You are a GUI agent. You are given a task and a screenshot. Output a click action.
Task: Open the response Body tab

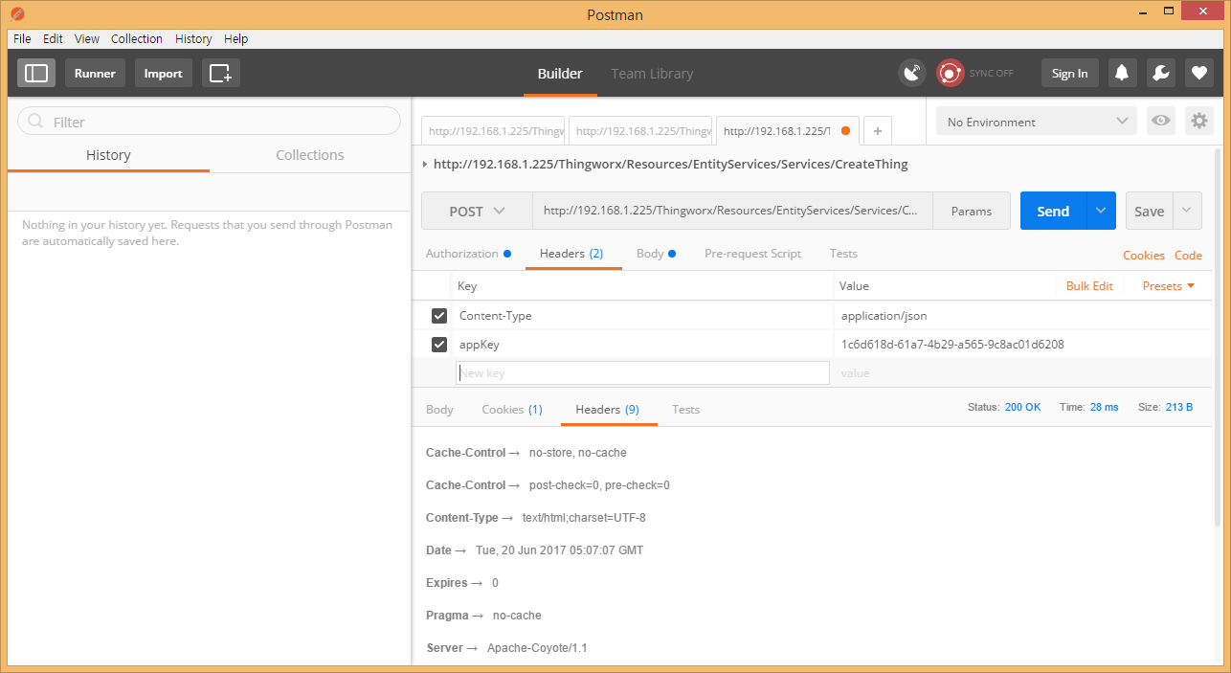point(439,410)
